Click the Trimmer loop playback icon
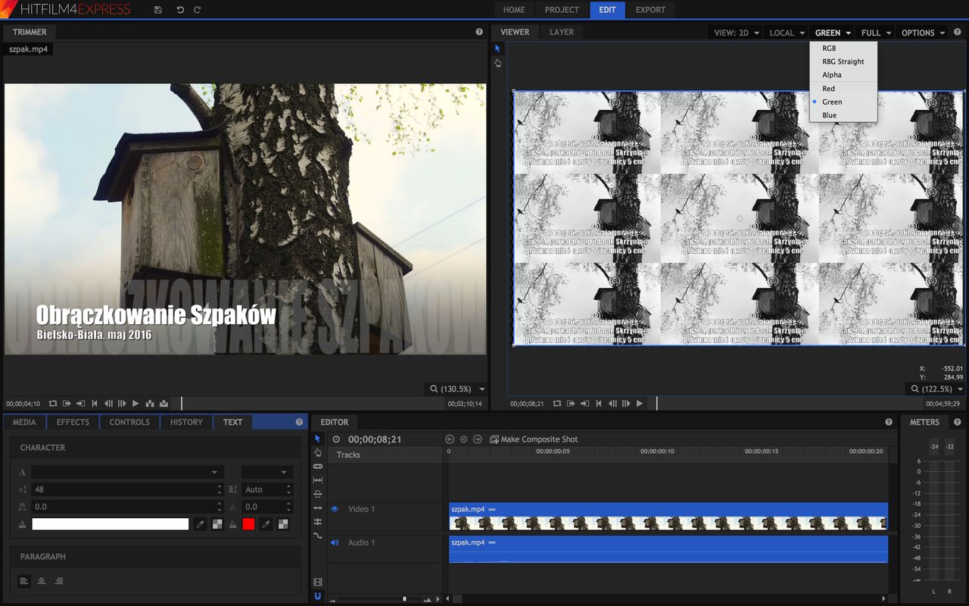969x606 pixels. click(52, 404)
